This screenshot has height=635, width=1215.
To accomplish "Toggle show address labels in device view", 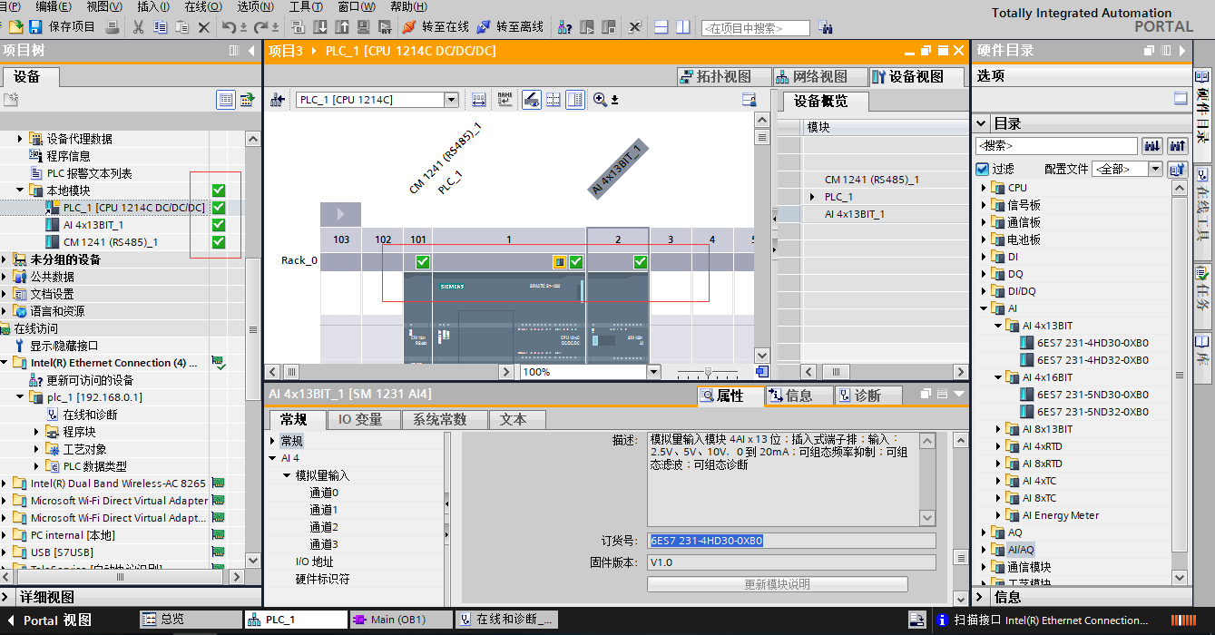I will (479, 100).
